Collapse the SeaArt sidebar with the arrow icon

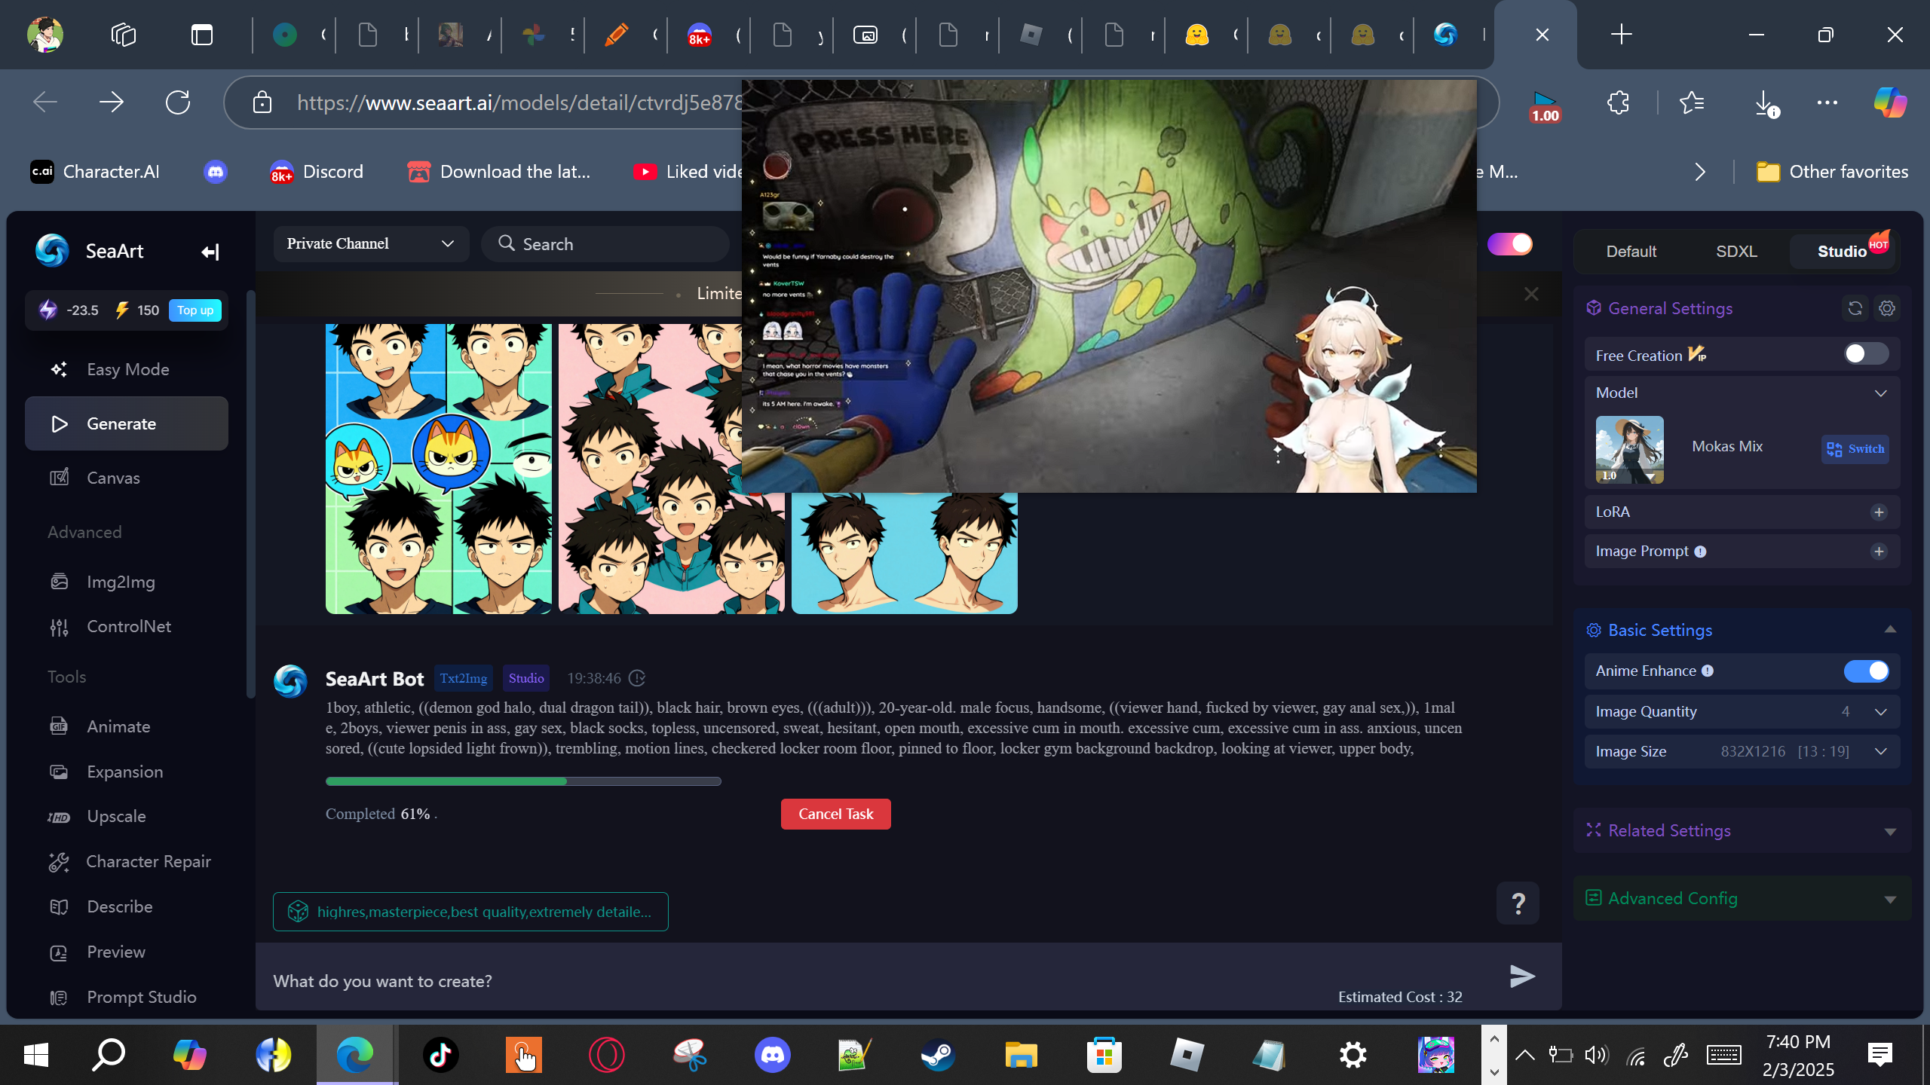click(x=210, y=252)
